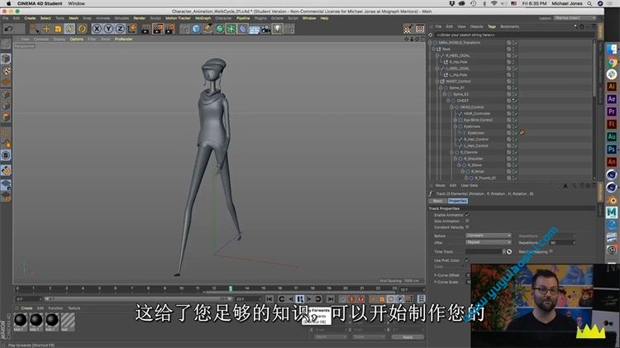Select the Move tool in top toolbar

coord(46,28)
